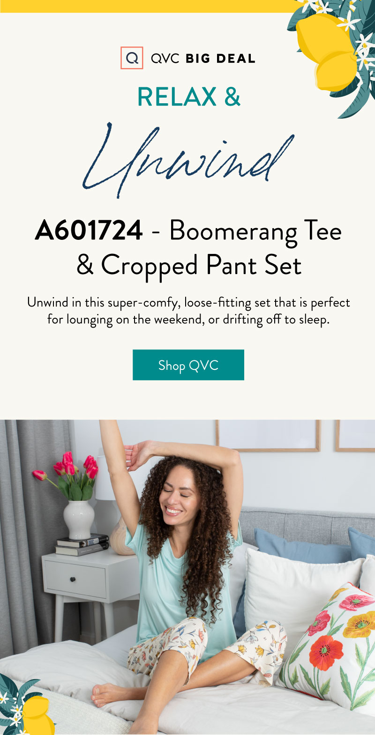This screenshot has height=735, width=375.
Task: Open the Shop QVC button
Action: point(188,365)
